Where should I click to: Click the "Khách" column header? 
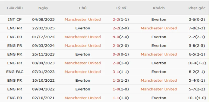(x=159, y=8)
